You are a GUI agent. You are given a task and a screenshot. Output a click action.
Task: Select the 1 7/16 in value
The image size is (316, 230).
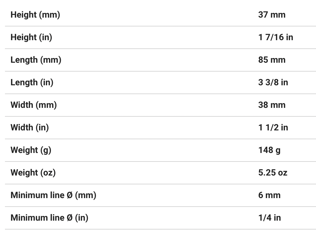coord(276,37)
